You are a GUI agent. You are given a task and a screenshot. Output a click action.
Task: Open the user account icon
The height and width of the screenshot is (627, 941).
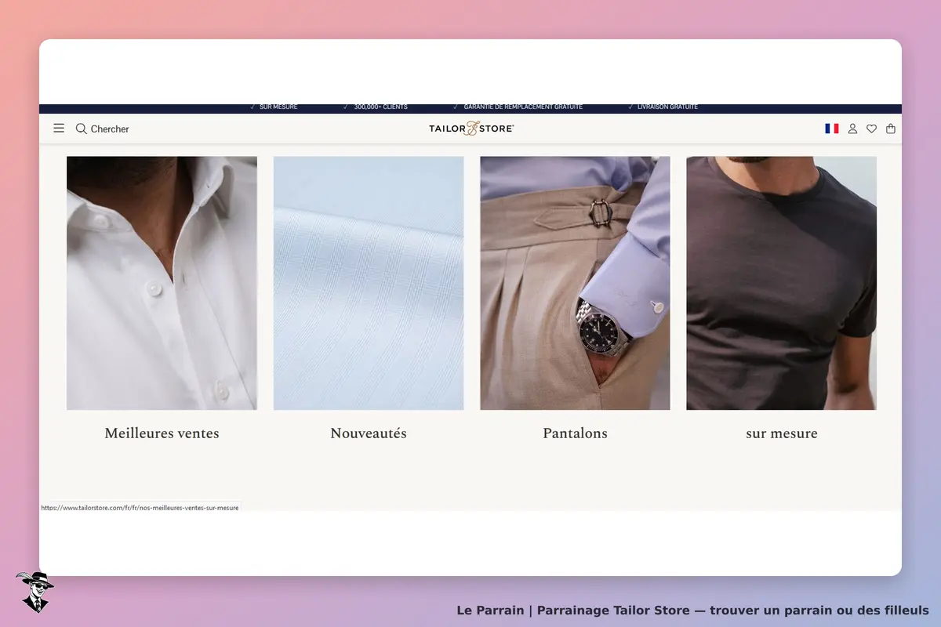[852, 129]
